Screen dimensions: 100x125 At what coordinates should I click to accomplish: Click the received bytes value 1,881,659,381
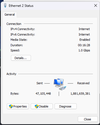[80, 94]
